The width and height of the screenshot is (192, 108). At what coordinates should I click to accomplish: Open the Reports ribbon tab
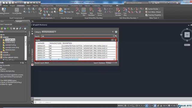pos(35,6)
